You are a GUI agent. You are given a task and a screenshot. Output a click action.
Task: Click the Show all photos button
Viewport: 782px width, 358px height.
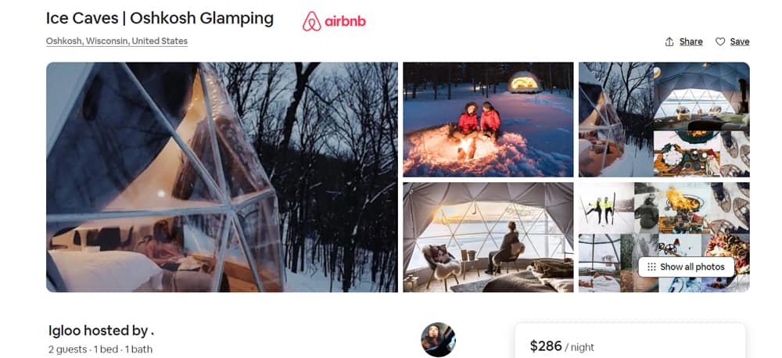[x=687, y=267]
